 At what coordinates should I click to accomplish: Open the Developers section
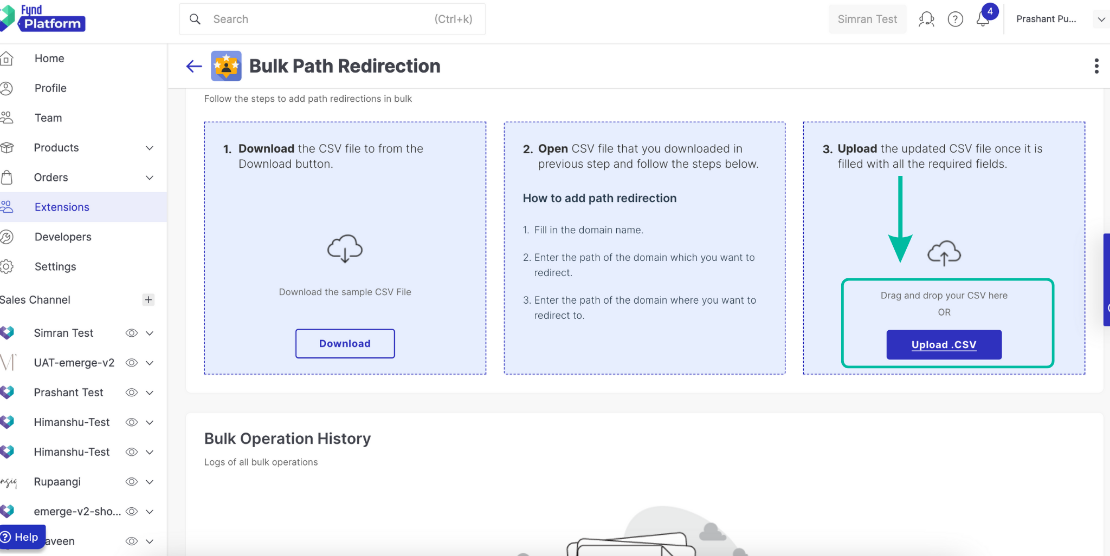62,237
